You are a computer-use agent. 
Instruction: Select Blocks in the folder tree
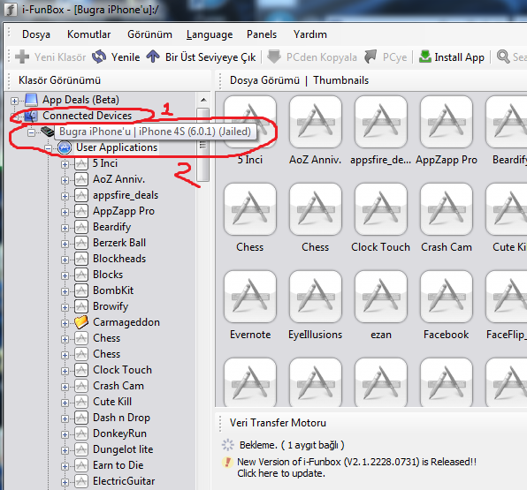pos(108,275)
